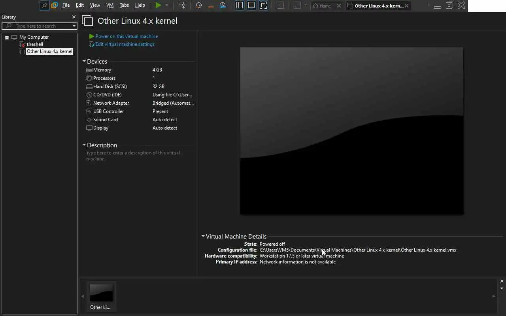Click the stretch guest display icon
Image resolution: width=506 pixels, height=316 pixels.
click(297, 6)
